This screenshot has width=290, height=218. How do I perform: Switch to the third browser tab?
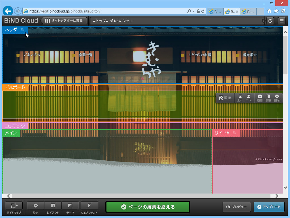coord(248,12)
